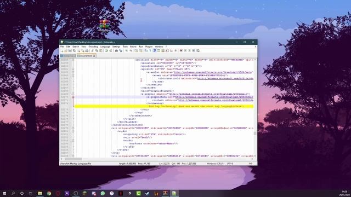Open the File menu
This screenshot has height=197, width=351.
62,47
